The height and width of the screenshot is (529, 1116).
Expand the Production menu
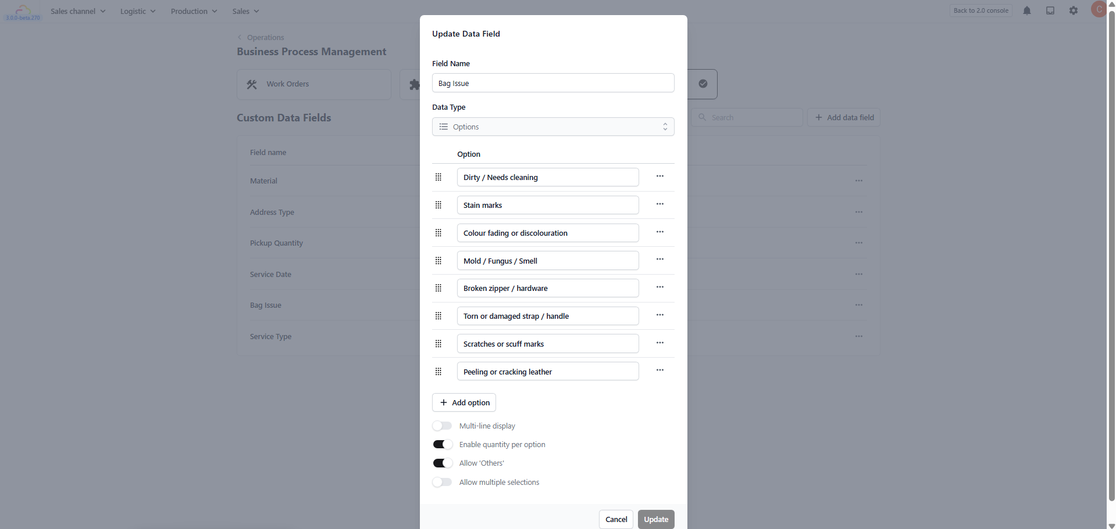[194, 11]
